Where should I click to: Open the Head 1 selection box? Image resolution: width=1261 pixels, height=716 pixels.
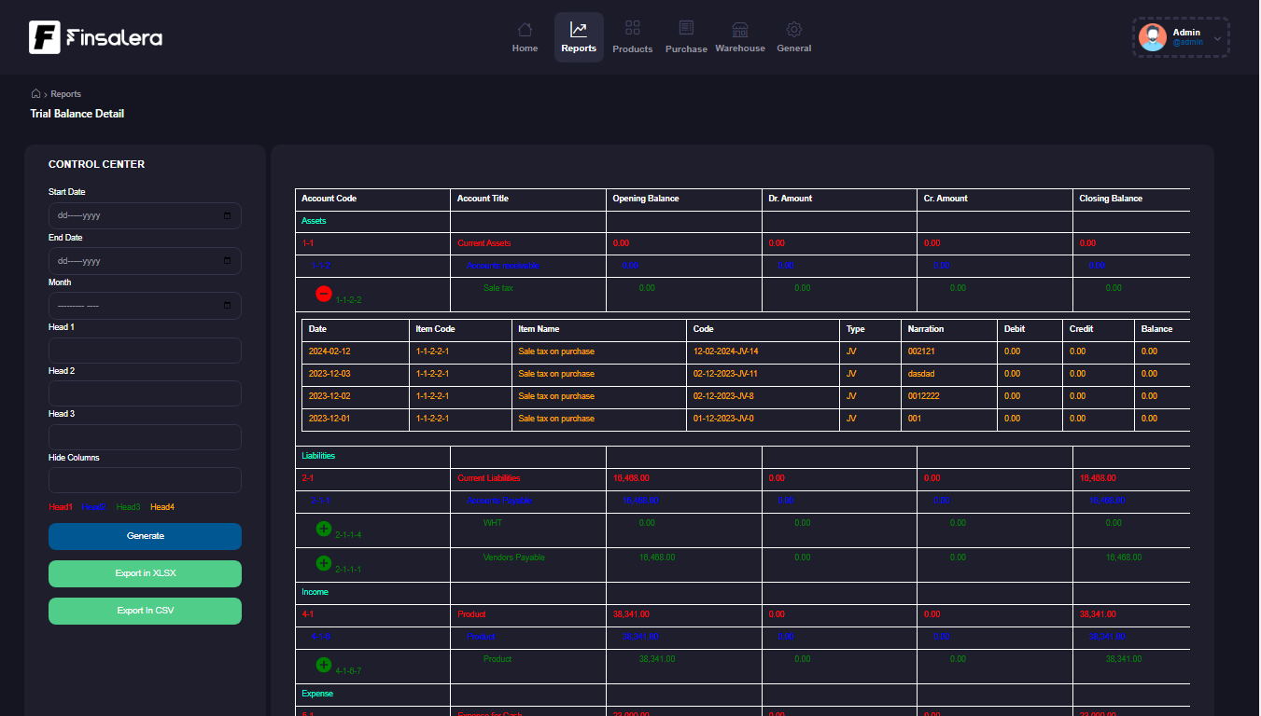click(145, 351)
